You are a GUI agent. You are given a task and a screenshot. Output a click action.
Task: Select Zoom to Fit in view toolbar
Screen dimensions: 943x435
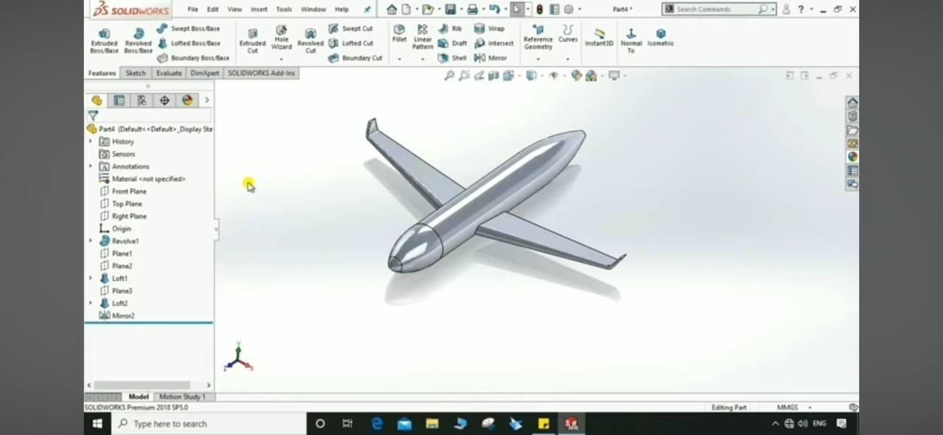(449, 75)
